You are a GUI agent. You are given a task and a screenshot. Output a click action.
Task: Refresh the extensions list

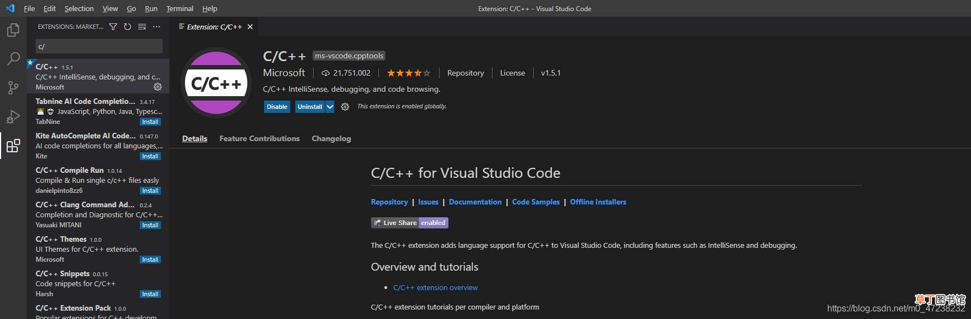[x=128, y=27]
